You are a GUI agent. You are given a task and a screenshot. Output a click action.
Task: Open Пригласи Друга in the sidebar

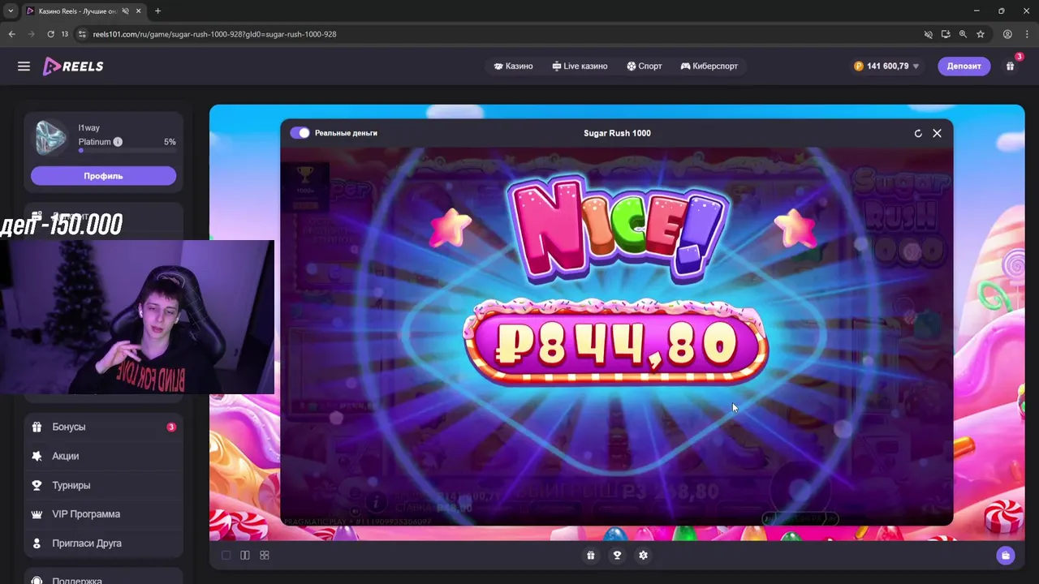click(103, 543)
